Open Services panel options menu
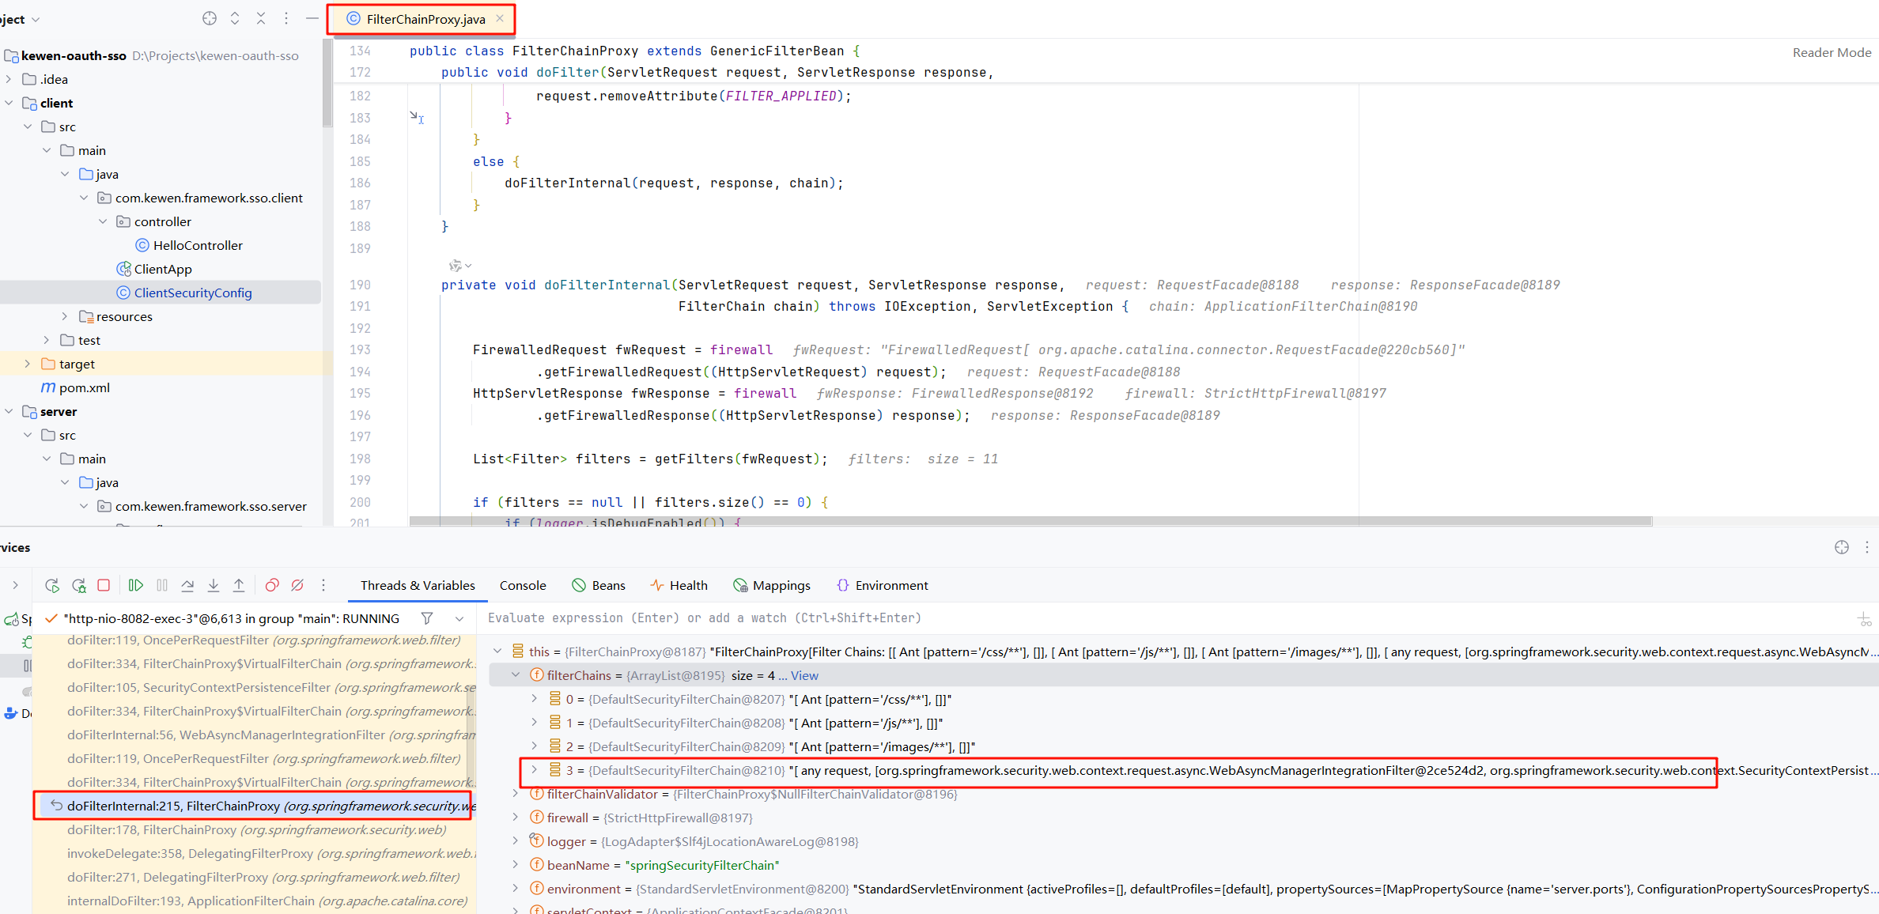The image size is (1879, 914). [x=1867, y=547]
